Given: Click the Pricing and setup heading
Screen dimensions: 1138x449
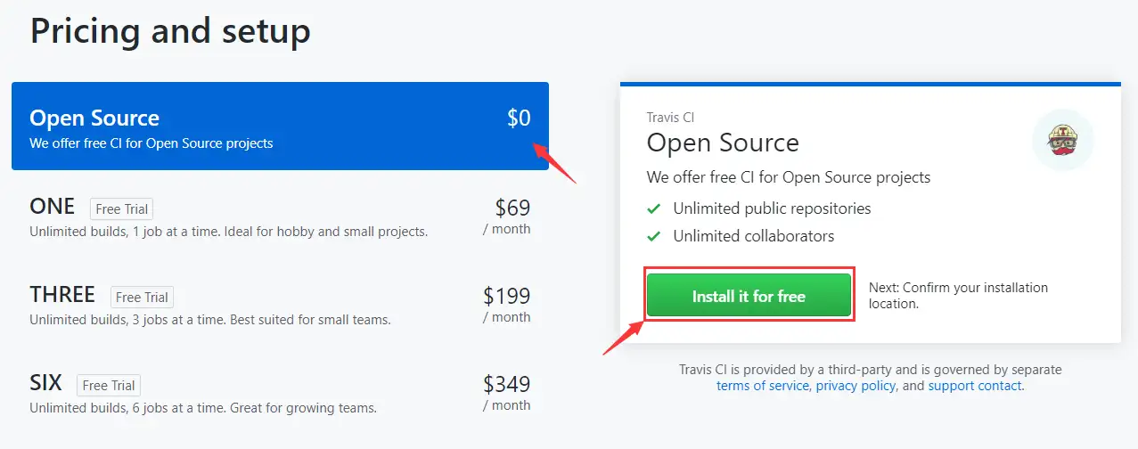Looking at the screenshot, I should 170,31.
